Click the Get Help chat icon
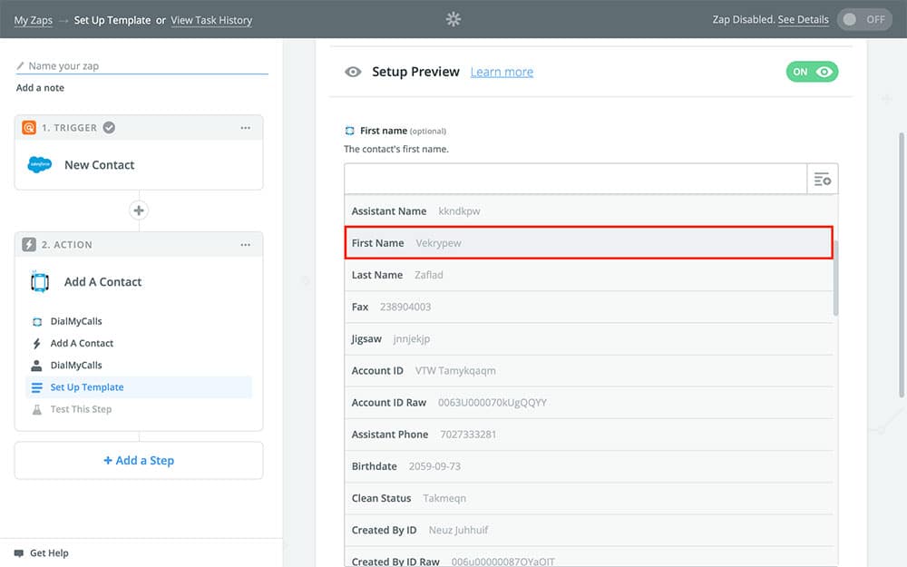This screenshot has height=567, width=907. click(18, 552)
